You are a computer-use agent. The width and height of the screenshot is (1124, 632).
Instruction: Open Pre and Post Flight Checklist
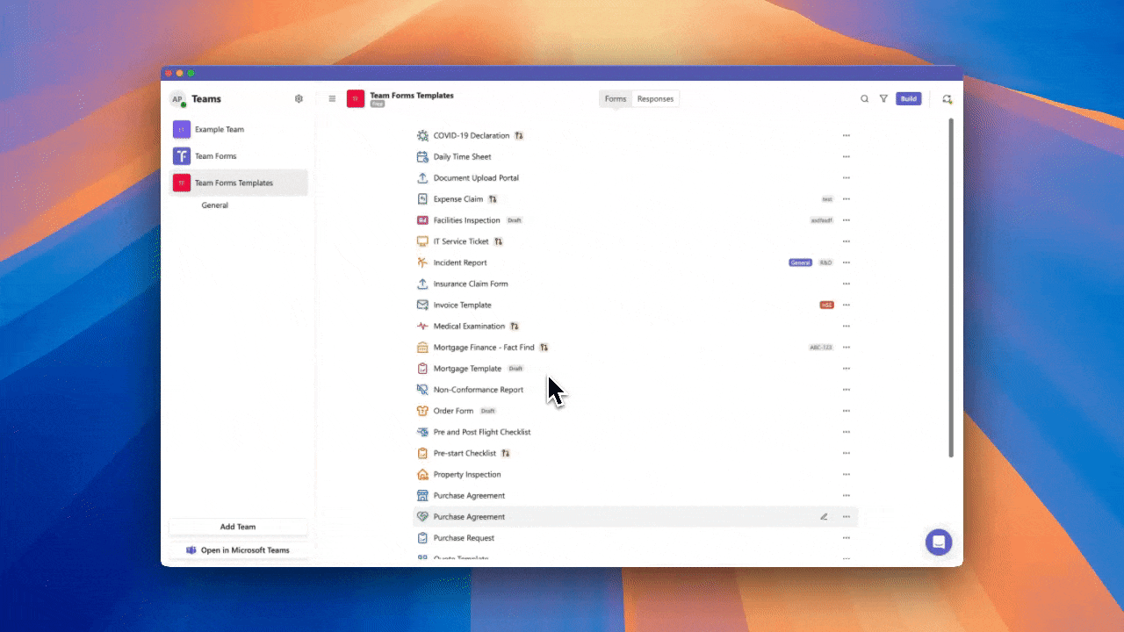pos(482,432)
